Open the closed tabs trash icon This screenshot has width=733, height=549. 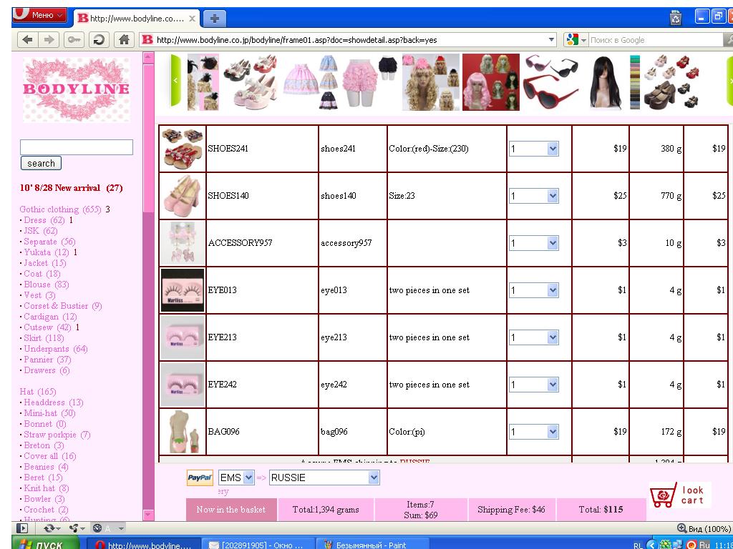tap(675, 19)
